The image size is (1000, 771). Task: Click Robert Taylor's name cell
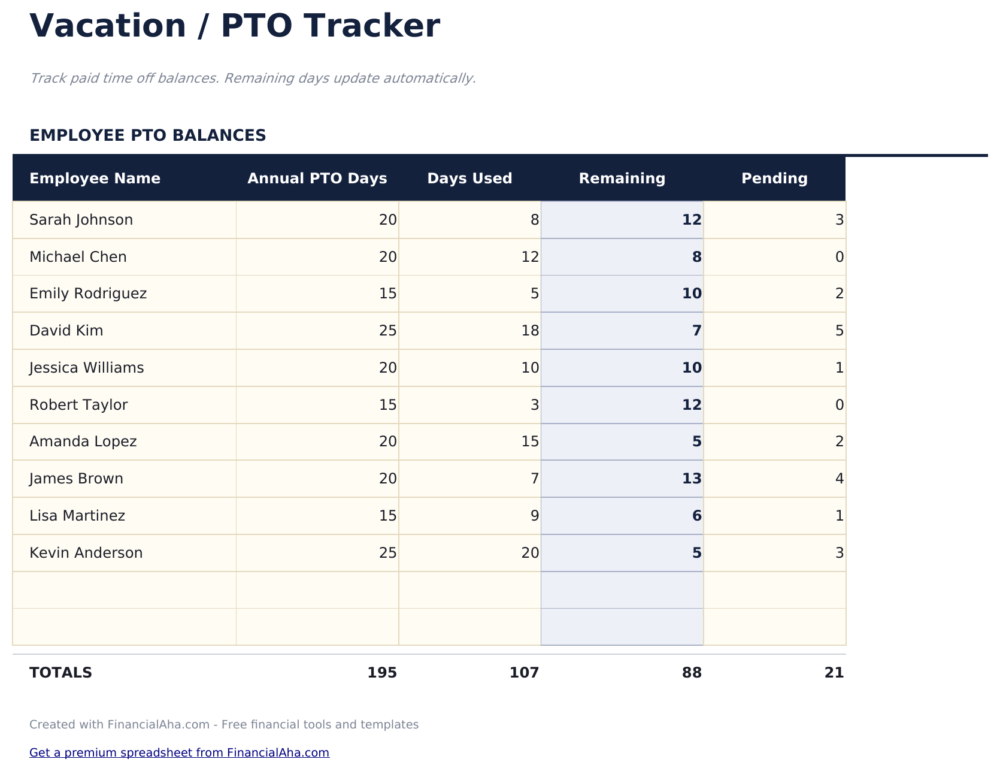coord(78,404)
